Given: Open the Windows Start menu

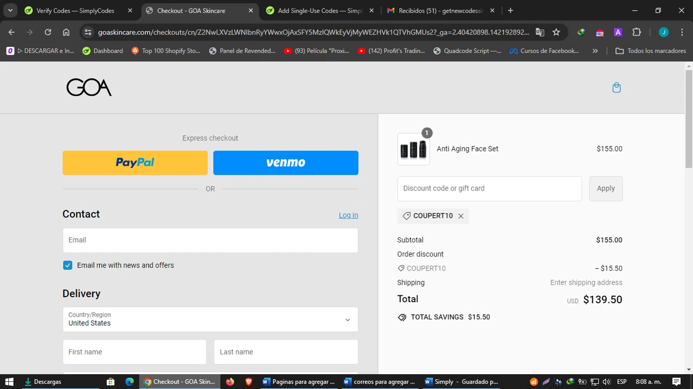Looking at the screenshot, I should 9,382.
